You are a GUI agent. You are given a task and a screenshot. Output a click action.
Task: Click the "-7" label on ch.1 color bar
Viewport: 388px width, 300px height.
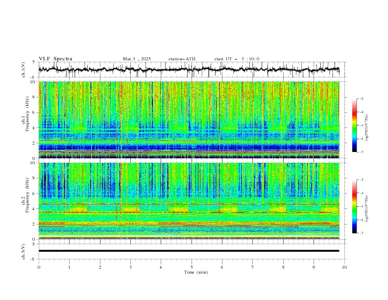coord(362,152)
